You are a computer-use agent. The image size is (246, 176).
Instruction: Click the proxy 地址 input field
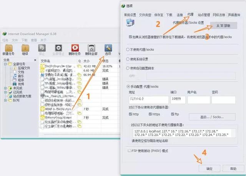149,100
